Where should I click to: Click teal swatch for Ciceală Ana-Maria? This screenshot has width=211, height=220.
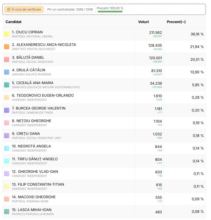click(7, 85)
